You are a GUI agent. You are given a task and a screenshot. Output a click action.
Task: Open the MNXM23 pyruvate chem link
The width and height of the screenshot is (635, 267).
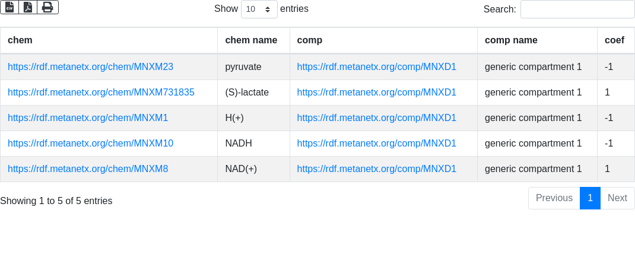[x=90, y=67]
